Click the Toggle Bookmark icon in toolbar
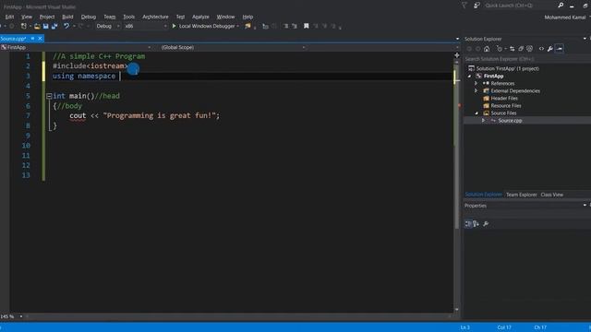This screenshot has width=591, height=332. (x=306, y=26)
